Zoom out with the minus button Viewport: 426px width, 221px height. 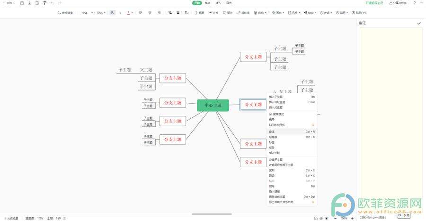point(336,218)
